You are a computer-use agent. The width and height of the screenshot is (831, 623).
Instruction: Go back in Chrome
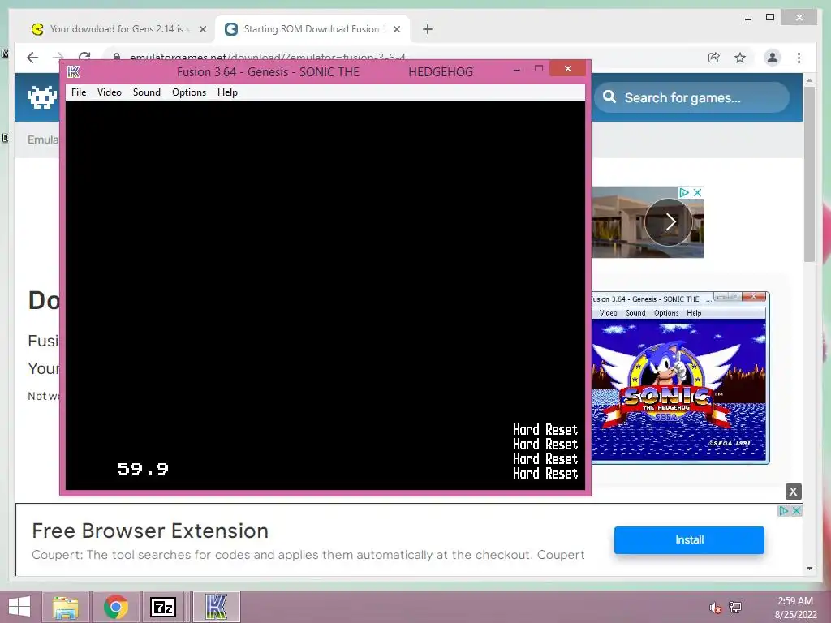click(x=32, y=58)
